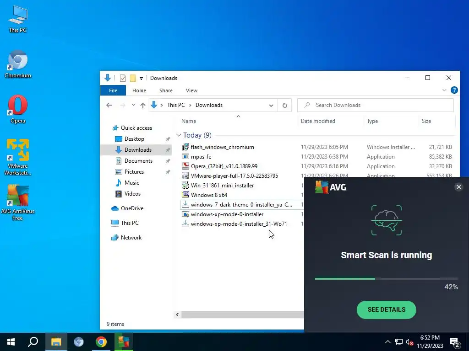Screen dimensions: 469x351
Task: Click the New folder quick access toolbar icon
Action: point(133,78)
